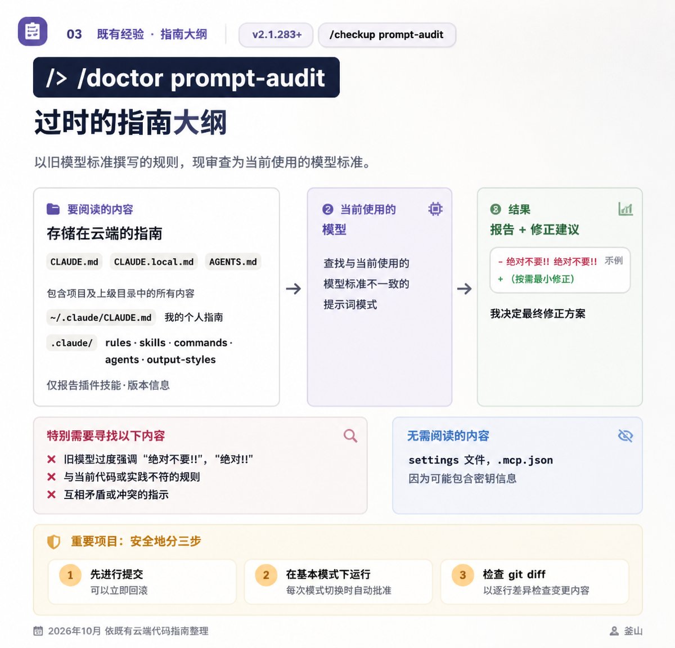Click the number 3 badge beside 结果
This screenshot has width=675, height=648.
click(496, 209)
